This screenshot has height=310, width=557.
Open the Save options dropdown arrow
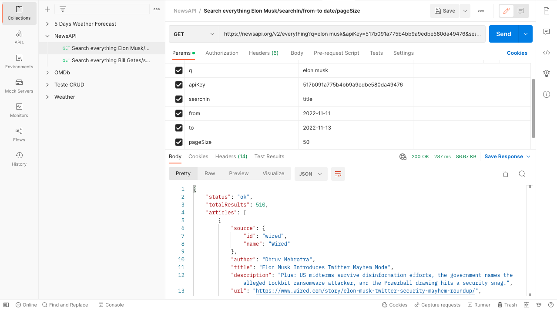click(465, 11)
